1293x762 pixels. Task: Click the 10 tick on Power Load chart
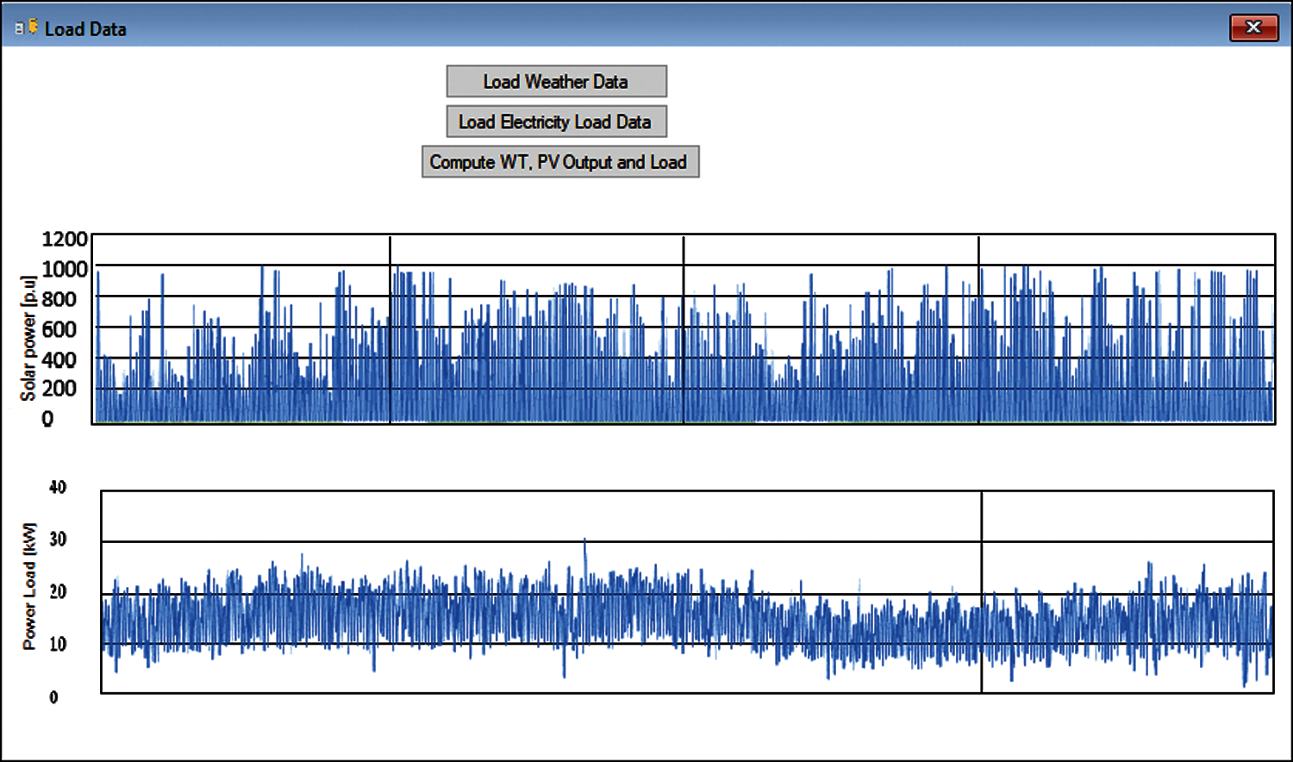[58, 644]
